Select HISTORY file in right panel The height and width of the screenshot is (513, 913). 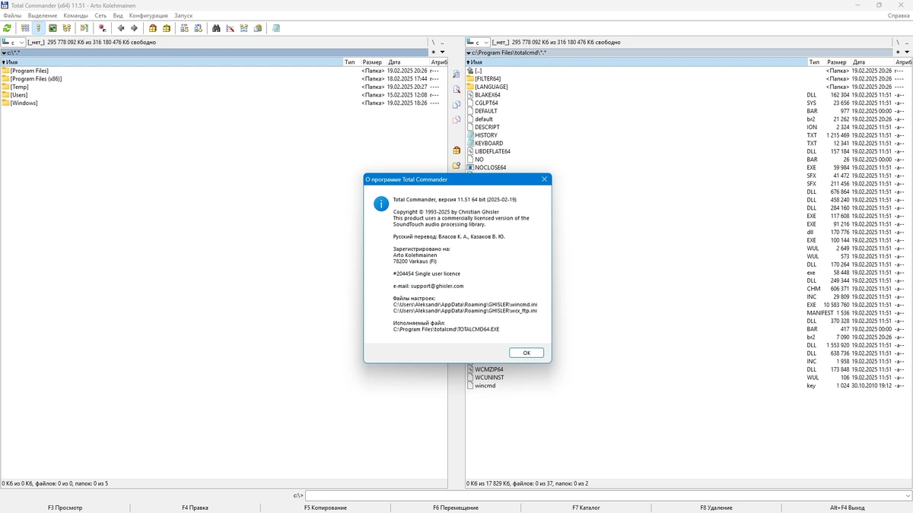[x=689, y=135]
